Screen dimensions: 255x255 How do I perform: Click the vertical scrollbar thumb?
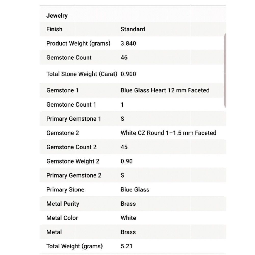pyautogui.click(x=225, y=70)
